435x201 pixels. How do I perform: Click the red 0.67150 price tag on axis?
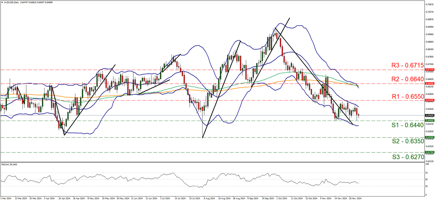429,70
